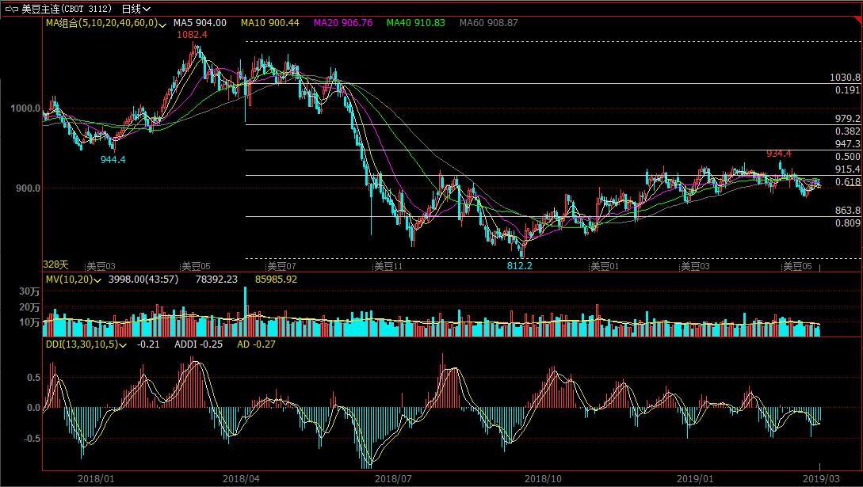Select the gray MA60 908.87 label
The width and height of the screenshot is (863, 487).
pyautogui.click(x=489, y=24)
